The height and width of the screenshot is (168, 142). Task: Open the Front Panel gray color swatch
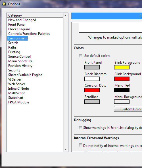[92, 67]
